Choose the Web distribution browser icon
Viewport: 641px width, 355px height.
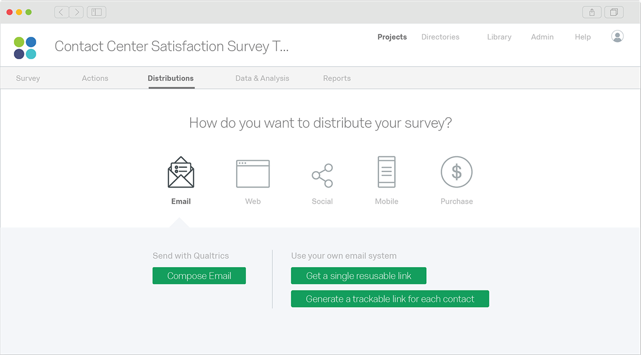click(x=253, y=174)
